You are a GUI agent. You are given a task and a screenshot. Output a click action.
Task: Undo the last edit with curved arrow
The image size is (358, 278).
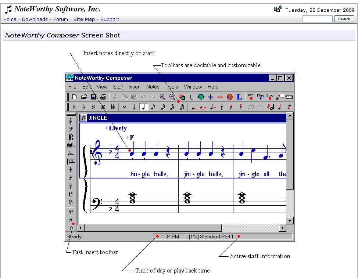[x=144, y=97]
